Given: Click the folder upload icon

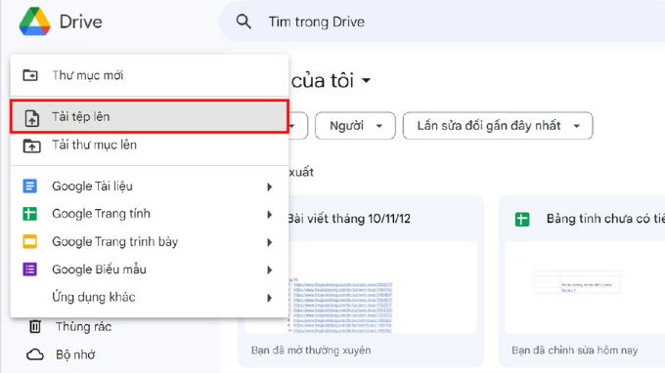Looking at the screenshot, I should coord(31,146).
